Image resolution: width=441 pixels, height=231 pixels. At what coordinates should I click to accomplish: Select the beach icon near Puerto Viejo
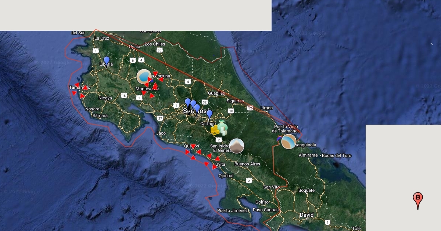point(288,142)
